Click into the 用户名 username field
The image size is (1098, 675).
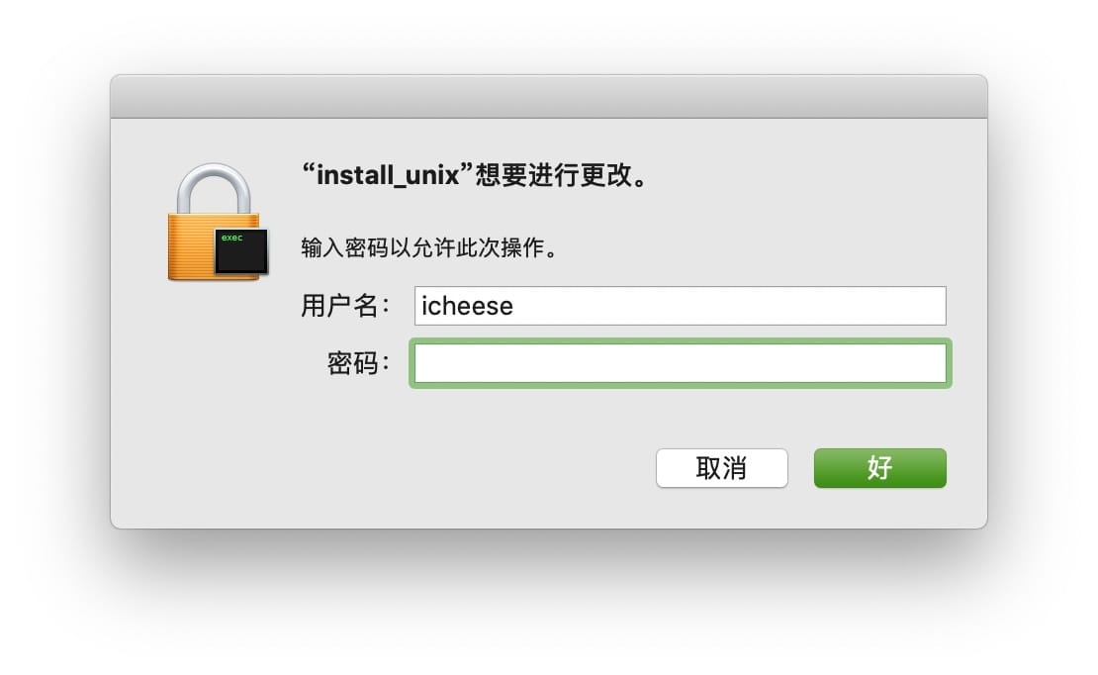coord(680,306)
